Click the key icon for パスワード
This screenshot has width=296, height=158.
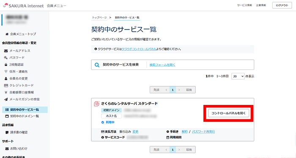tap(6, 58)
